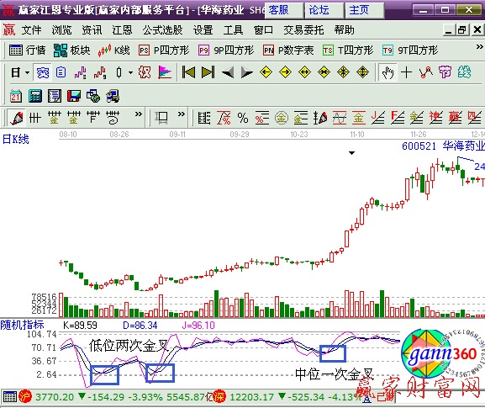Image resolution: width=485 pixels, height=408 pixels.
Task: Click the plain percent sign icon
Action: pos(243,118)
